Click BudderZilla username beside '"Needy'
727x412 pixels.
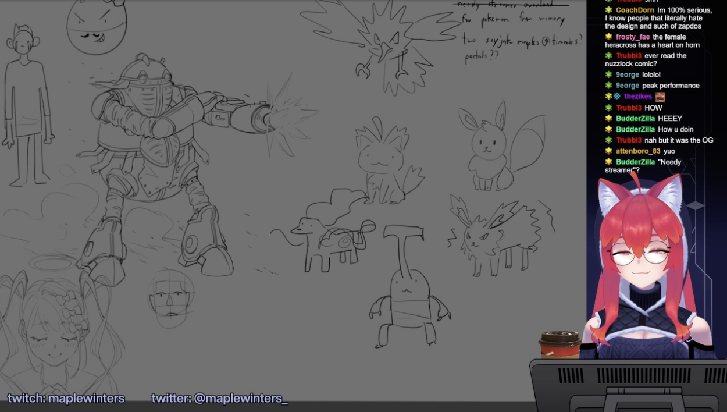[x=635, y=162]
